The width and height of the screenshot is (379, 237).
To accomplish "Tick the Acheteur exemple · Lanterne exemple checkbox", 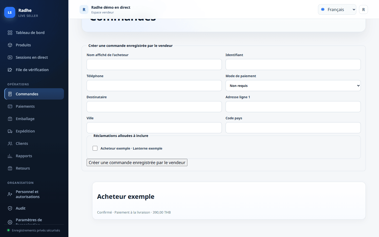I will [x=95, y=148].
